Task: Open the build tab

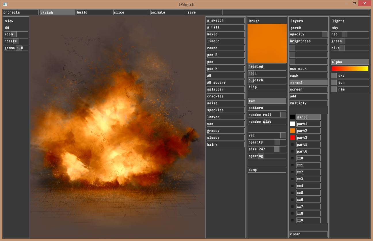Action: [94, 12]
